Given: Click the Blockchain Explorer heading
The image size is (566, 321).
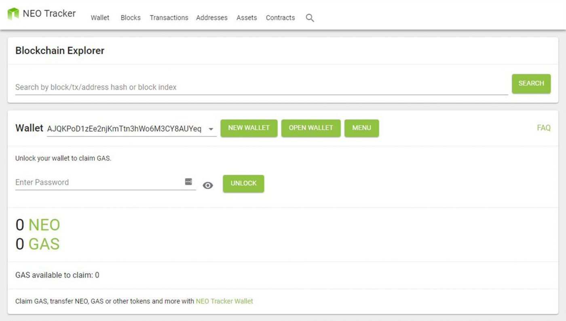Looking at the screenshot, I should [60, 51].
